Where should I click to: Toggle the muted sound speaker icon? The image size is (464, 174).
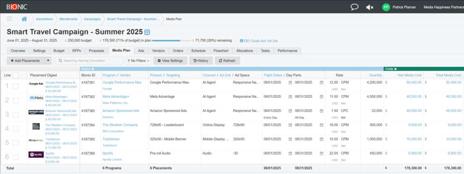(370, 7)
